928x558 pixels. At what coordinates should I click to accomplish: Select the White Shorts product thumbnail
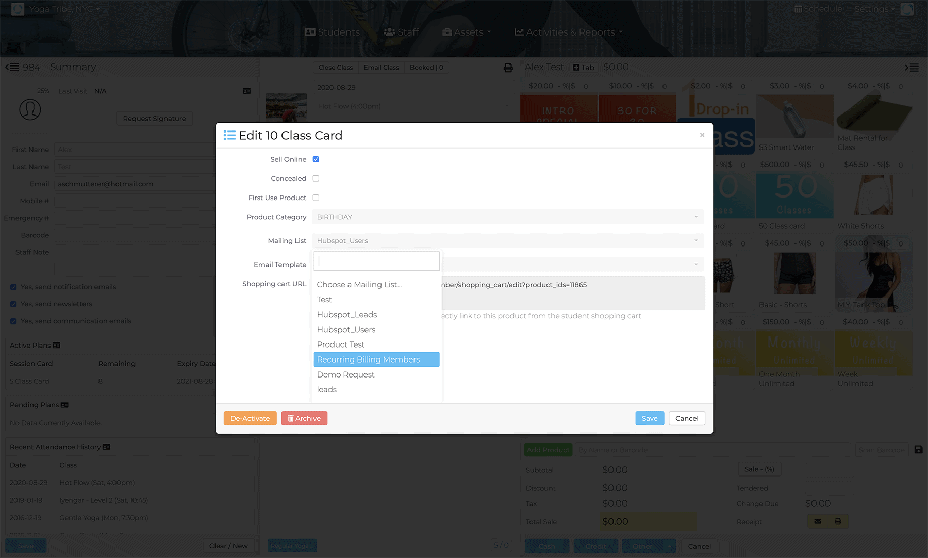[874, 195]
